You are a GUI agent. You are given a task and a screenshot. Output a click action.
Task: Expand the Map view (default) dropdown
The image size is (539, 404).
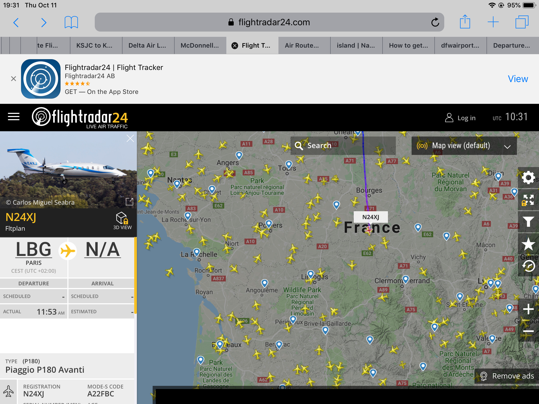coord(464,146)
